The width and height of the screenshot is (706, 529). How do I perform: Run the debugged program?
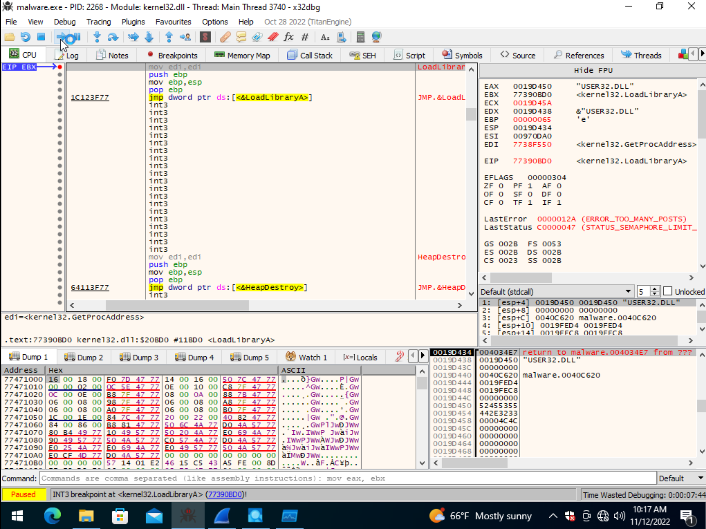64,37
